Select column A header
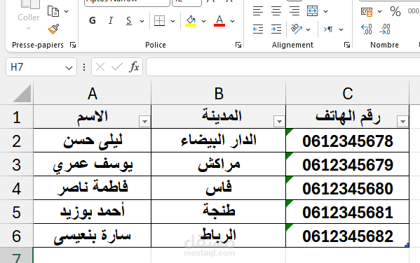Screen dimensions: 420x263 (92, 93)
